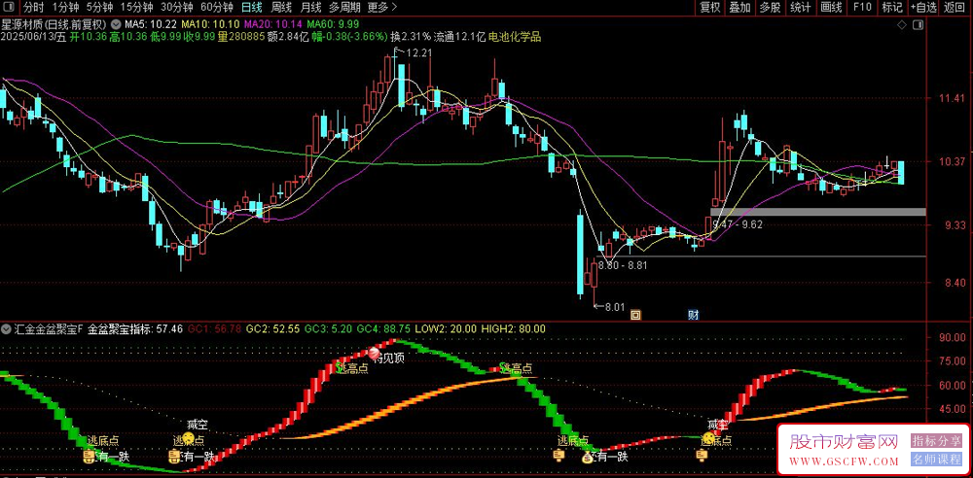Image resolution: width=973 pixels, height=478 pixels.
Task: Select the 日线 daily chart tab
Action: [x=251, y=8]
